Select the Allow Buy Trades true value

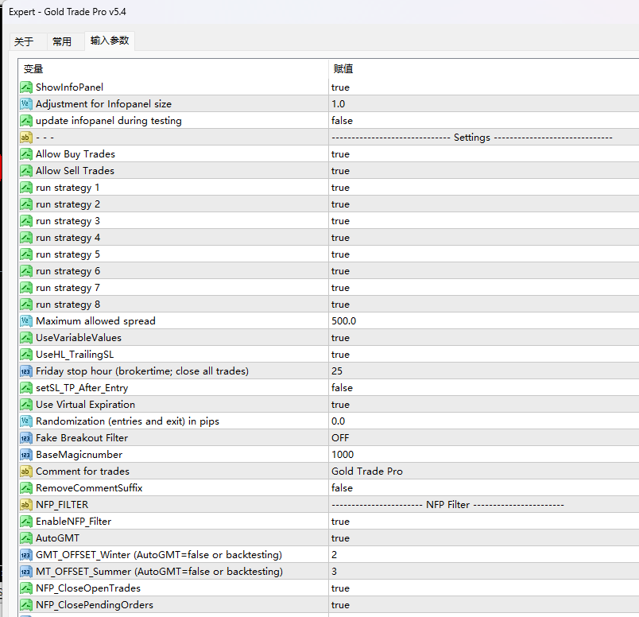click(340, 154)
